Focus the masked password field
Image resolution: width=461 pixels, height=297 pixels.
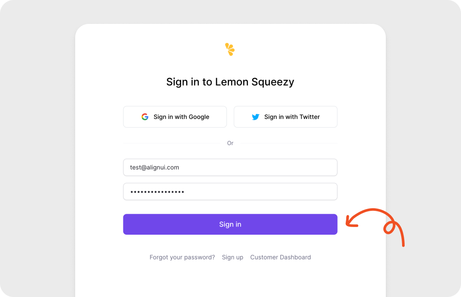point(230,192)
